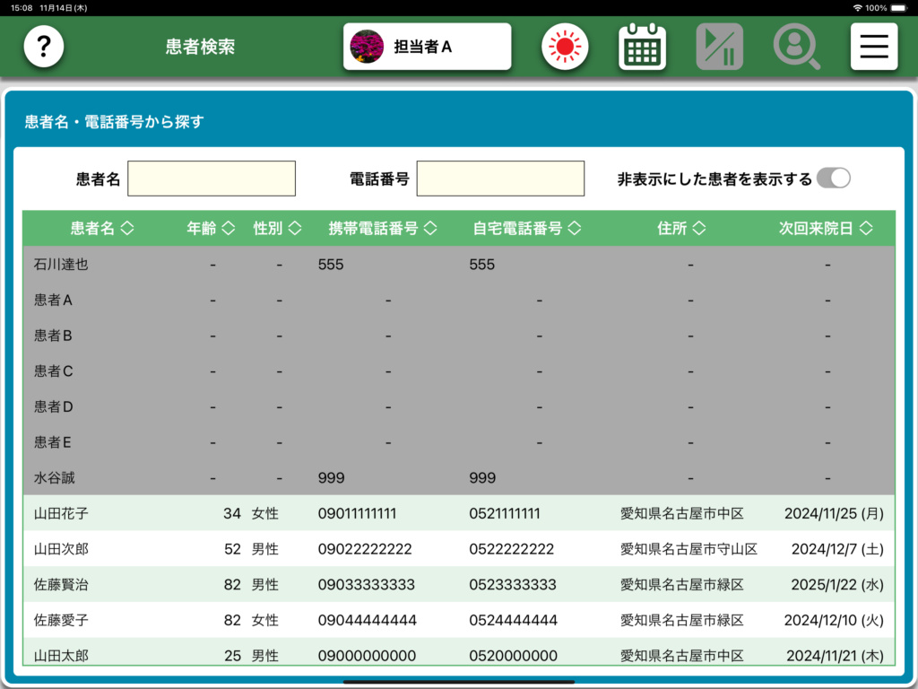Image resolution: width=918 pixels, height=689 pixels.
Task: Open the calendar view icon
Action: tap(642, 47)
